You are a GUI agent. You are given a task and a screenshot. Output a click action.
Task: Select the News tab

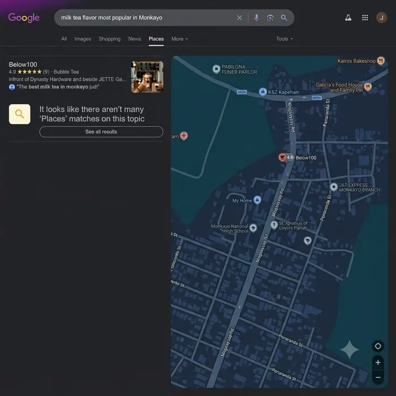pos(135,39)
